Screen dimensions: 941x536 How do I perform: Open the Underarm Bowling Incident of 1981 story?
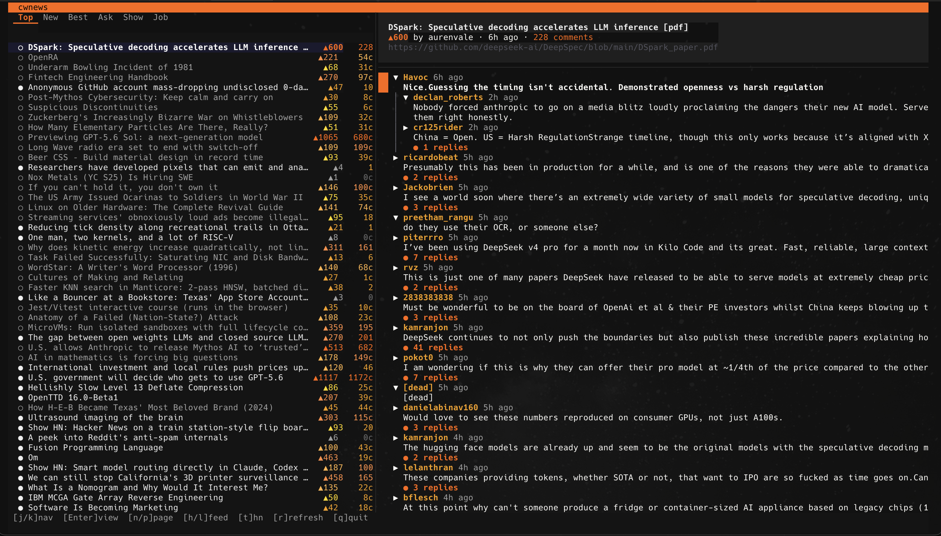click(110, 67)
